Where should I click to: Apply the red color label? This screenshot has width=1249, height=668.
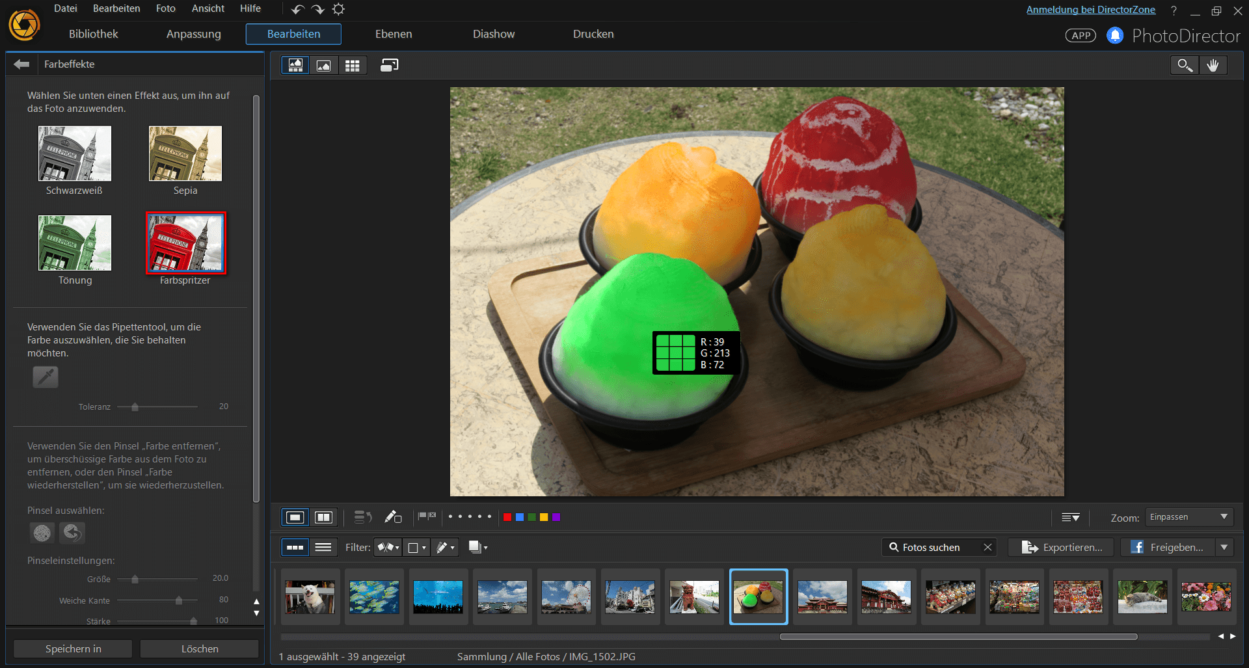click(x=507, y=517)
